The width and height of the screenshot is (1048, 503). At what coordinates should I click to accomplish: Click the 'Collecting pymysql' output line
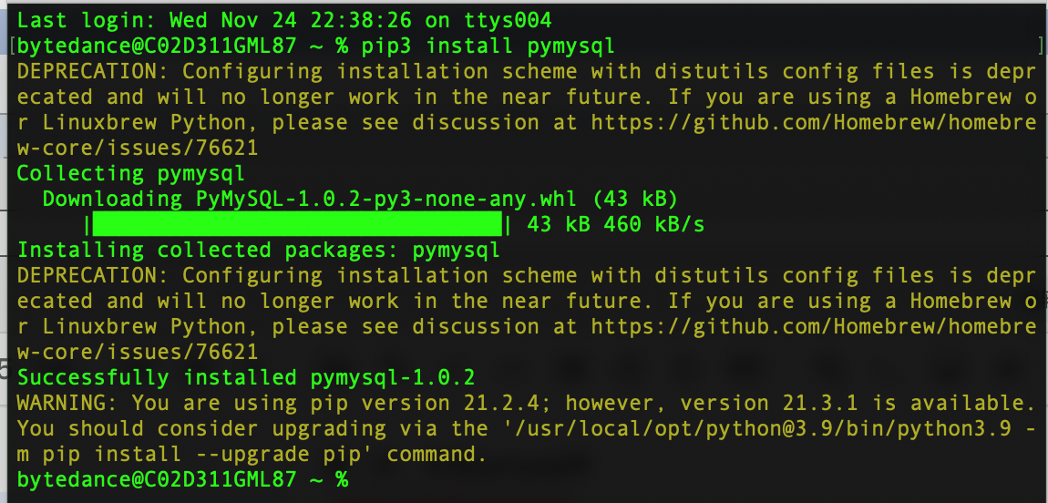pos(131,174)
